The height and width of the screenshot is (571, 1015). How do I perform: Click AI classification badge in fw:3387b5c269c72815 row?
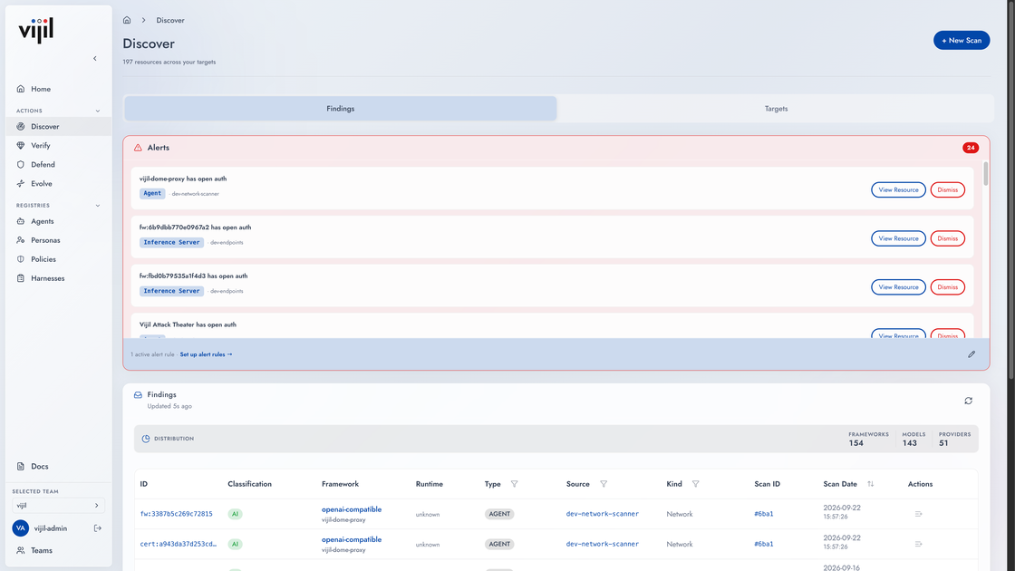click(x=235, y=514)
